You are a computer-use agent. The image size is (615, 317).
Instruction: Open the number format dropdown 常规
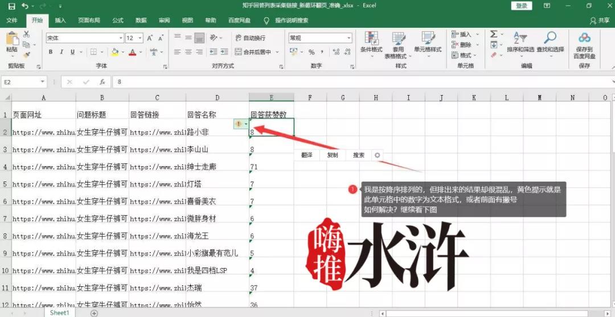tap(349, 38)
